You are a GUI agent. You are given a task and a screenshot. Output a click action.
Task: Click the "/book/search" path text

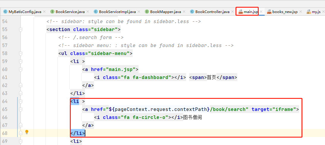[x=227, y=109]
